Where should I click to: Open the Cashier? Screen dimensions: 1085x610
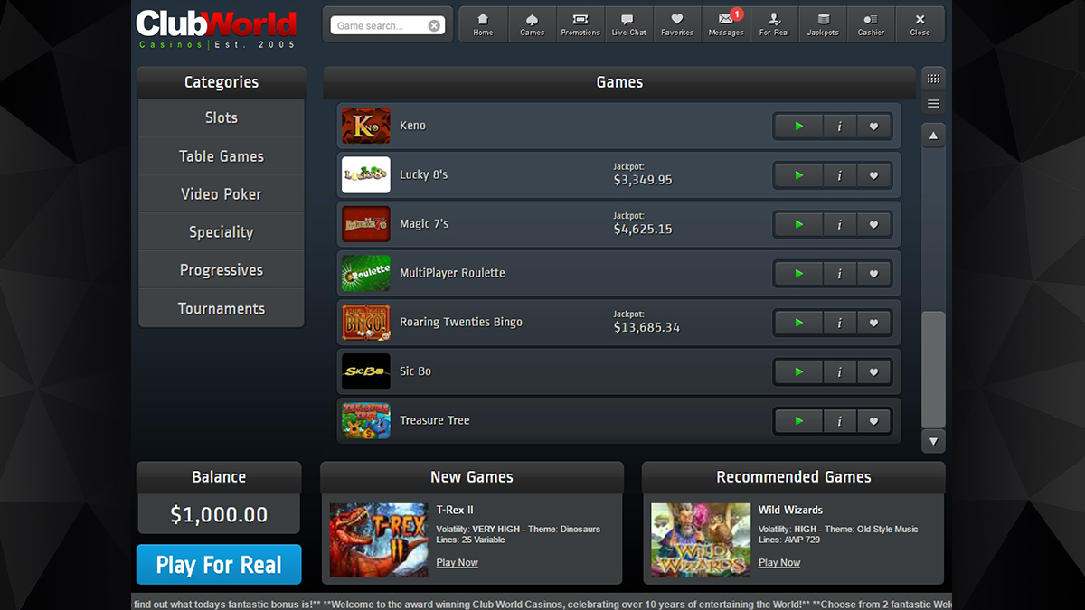(872, 24)
